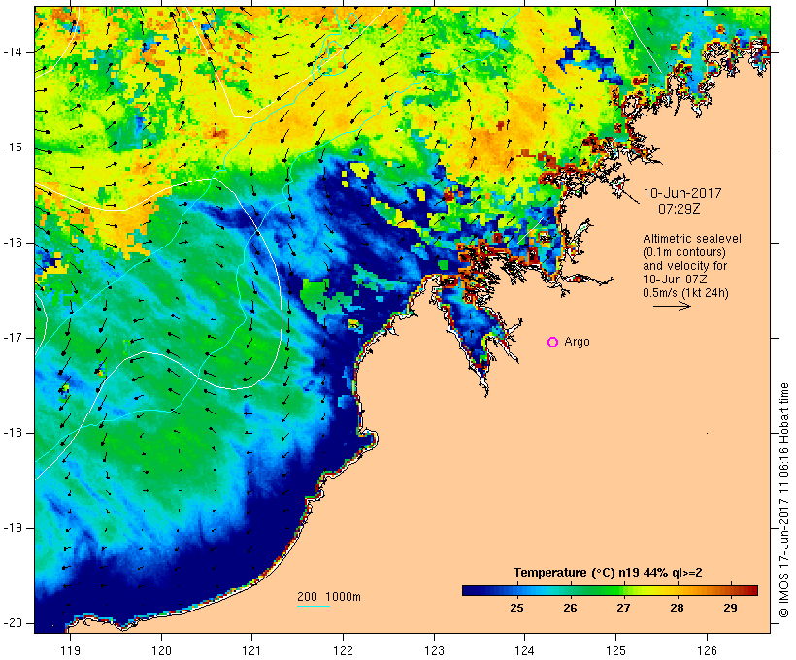Viewport: 796px width, 660px height.
Task: Click the colorbar value label '27'
Action: pyautogui.click(x=623, y=609)
